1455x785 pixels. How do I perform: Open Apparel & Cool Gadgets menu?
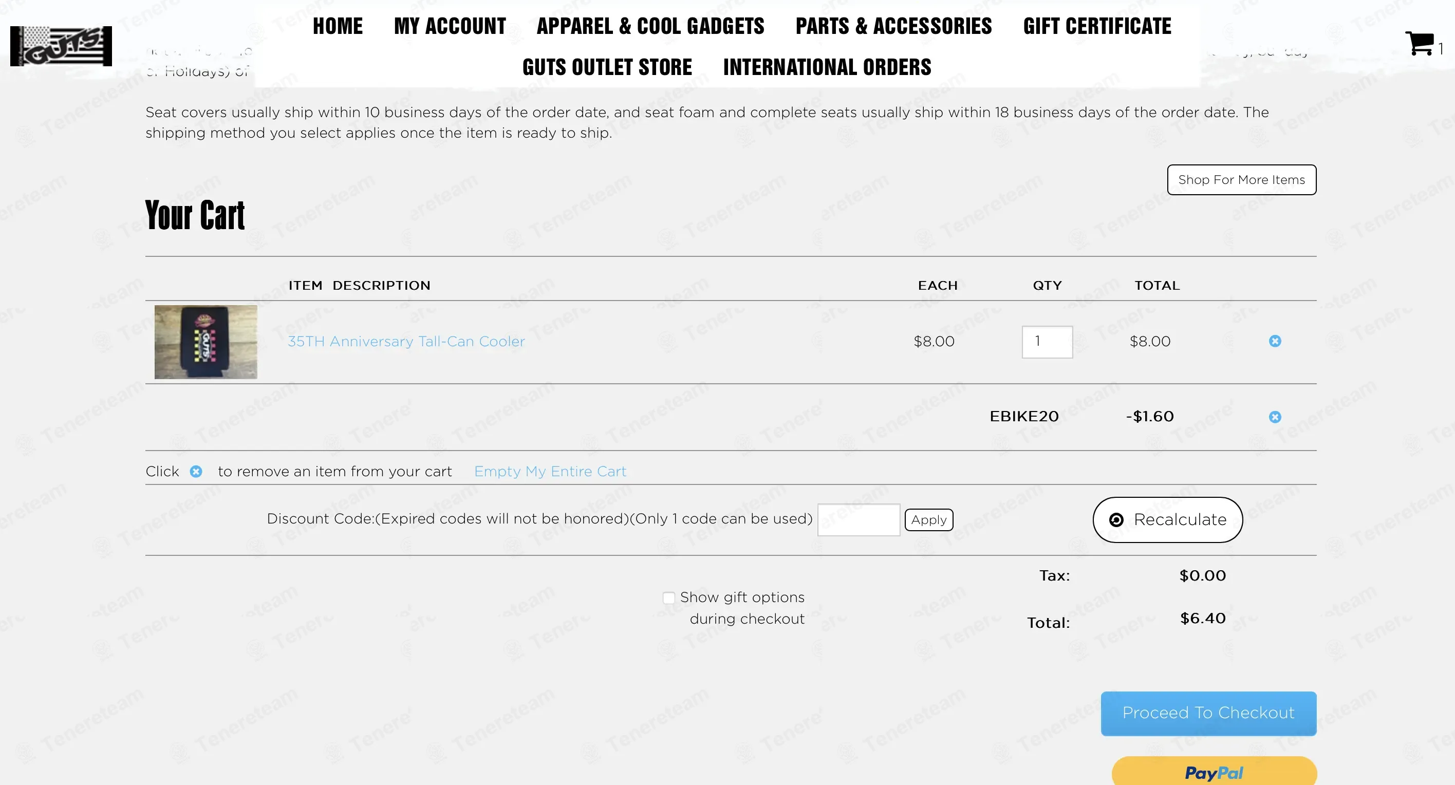(650, 26)
